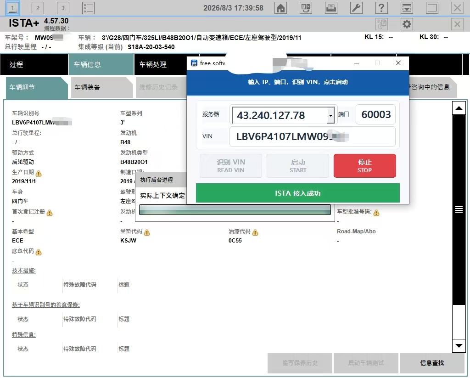The image size is (470, 378).
Task: Select session button 2 in ISTA toolbar
Action: click(38, 8)
